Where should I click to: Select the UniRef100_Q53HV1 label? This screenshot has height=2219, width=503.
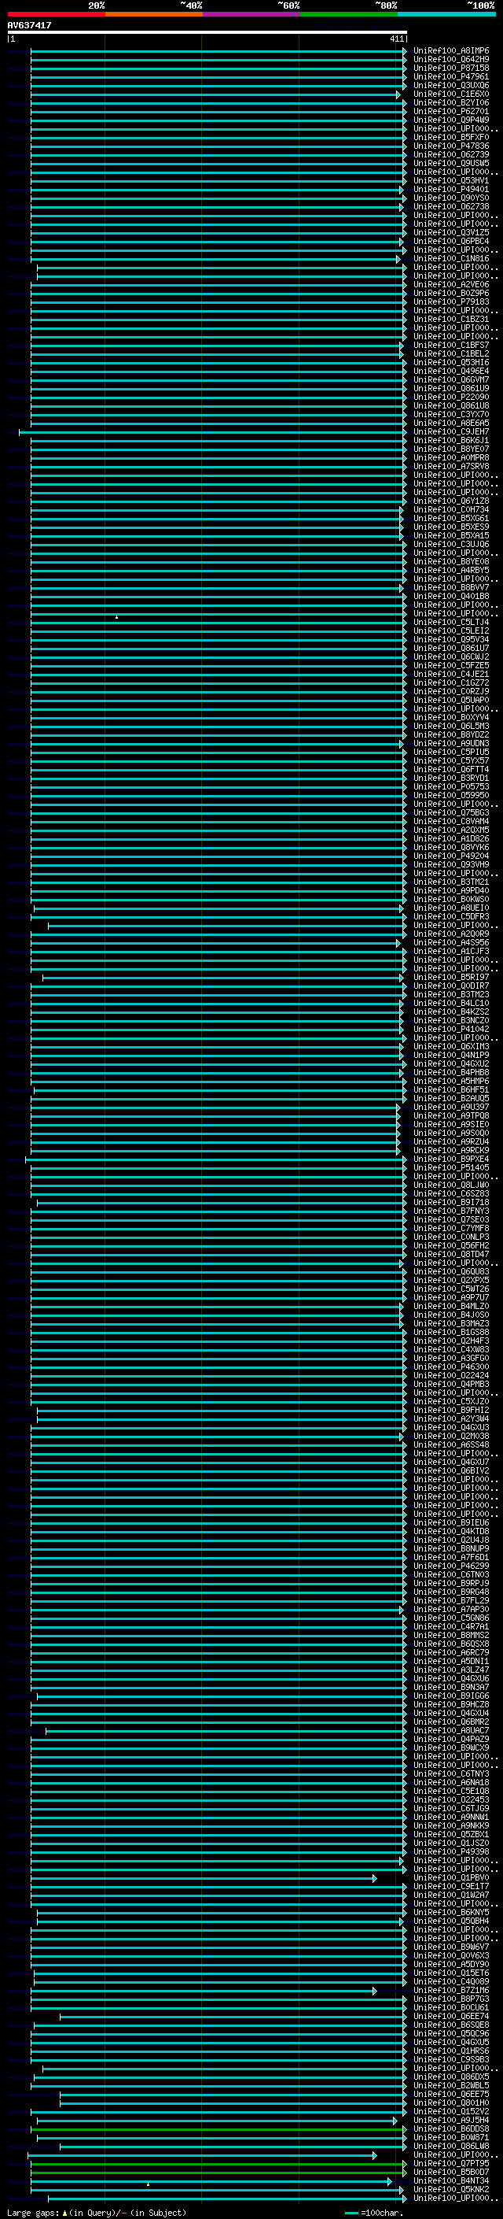point(450,180)
